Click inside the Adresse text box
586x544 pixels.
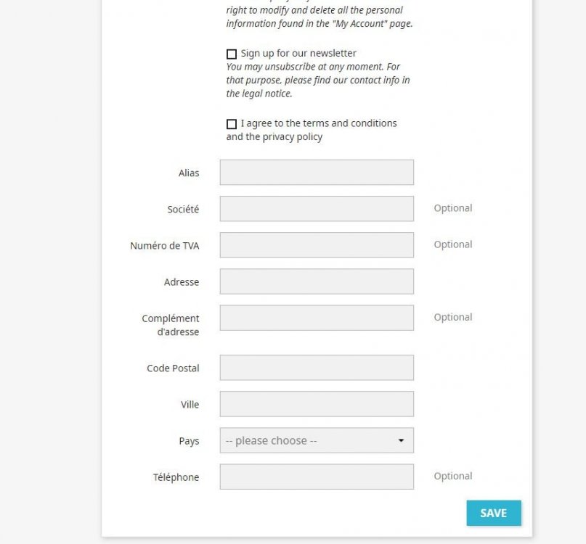click(317, 281)
